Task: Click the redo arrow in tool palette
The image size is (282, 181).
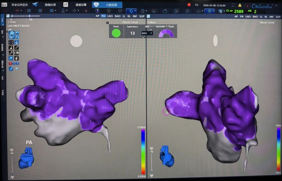Action: click(x=17, y=37)
